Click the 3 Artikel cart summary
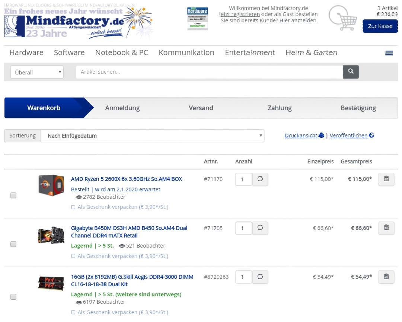Image resolution: width=402 pixels, height=322 pixels. click(x=387, y=8)
